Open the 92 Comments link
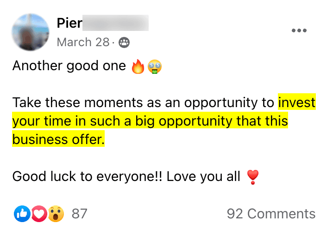333x235 pixels. pyautogui.click(x=271, y=214)
